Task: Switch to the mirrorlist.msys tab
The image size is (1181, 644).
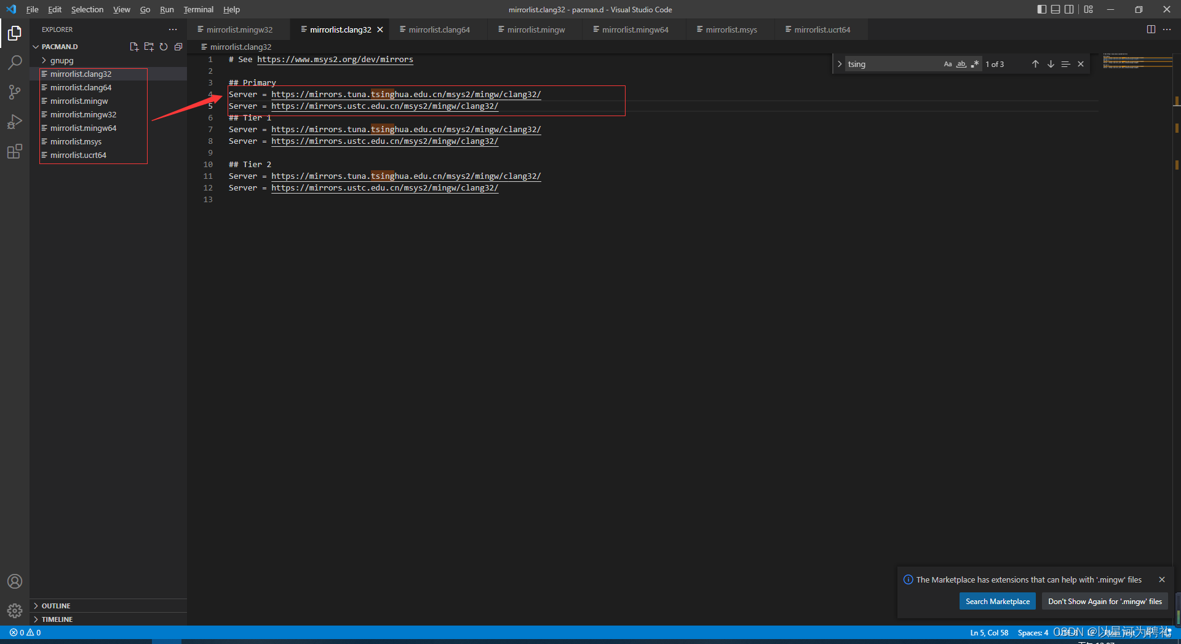Action: pos(731,29)
